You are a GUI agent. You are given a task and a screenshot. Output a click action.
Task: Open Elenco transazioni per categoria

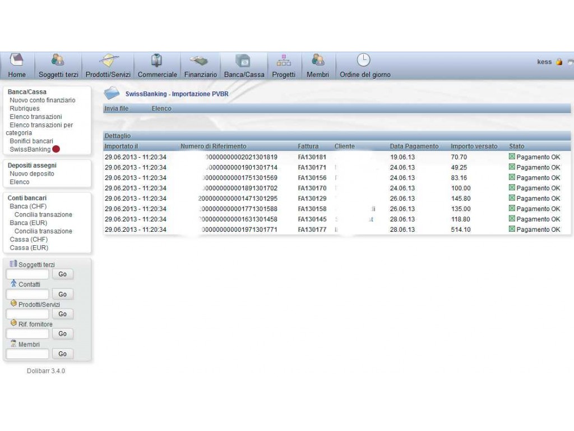pos(40,129)
